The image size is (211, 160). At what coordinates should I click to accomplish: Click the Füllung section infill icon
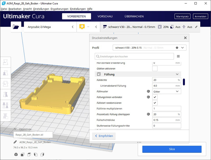click(x=99, y=74)
